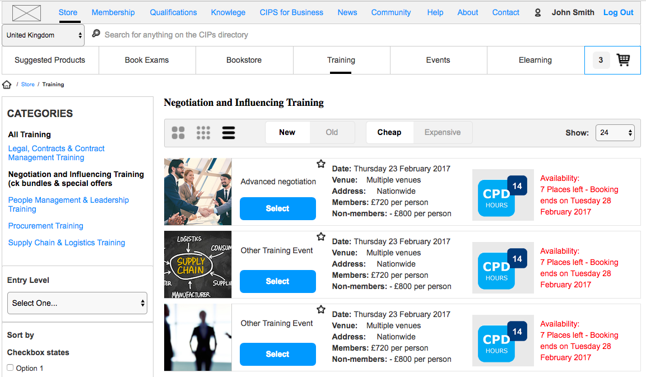Image resolution: width=646 pixels, height=377 pixels.
Task: Switch to Bookstore tab
Action: point(244,60)
